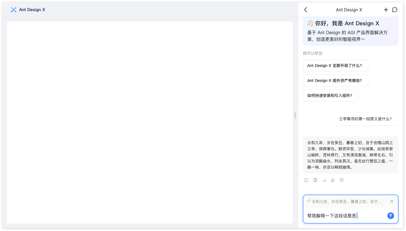This screenshot has height=231, width=406.
Task: Remove the quoted reference from the input
Action: (392, 201)
